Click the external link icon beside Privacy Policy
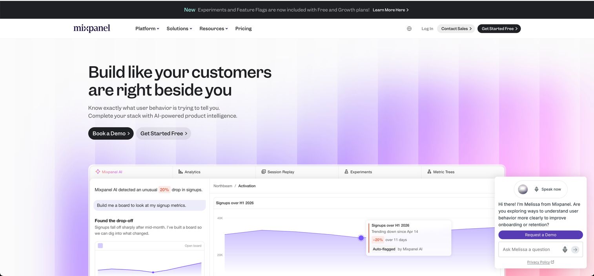 [552, 262]
